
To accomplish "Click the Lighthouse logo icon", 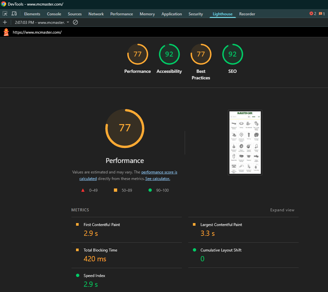I will coord(6,32).
